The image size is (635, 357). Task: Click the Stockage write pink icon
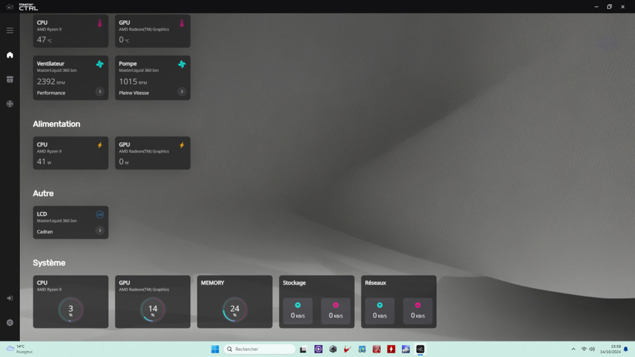pyautogui.click(x=335, y=305)
